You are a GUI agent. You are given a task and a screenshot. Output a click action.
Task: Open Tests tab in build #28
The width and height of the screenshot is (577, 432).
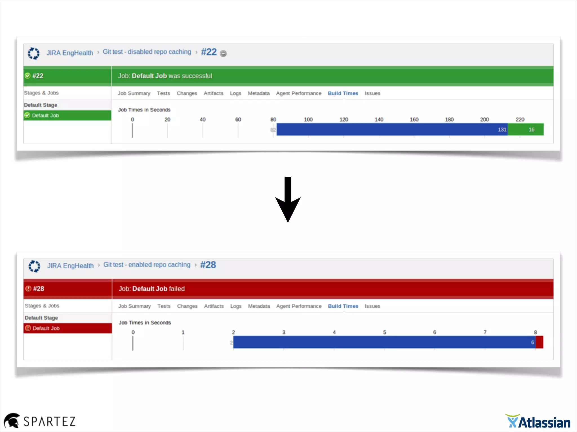pos(164,306)
